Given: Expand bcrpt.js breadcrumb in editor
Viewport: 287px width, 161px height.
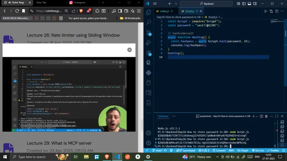Looking at the screenshot, I should click(211, 17).
